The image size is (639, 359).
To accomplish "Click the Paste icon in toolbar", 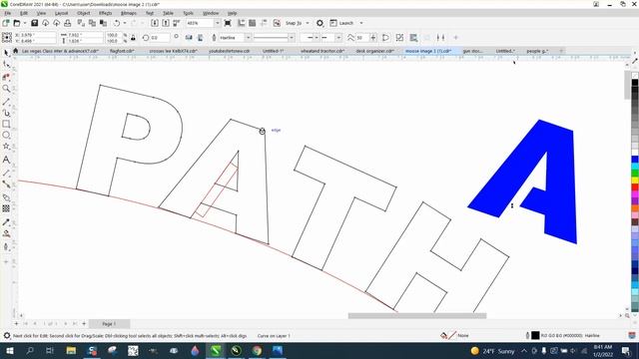I will tap(103, 23).
